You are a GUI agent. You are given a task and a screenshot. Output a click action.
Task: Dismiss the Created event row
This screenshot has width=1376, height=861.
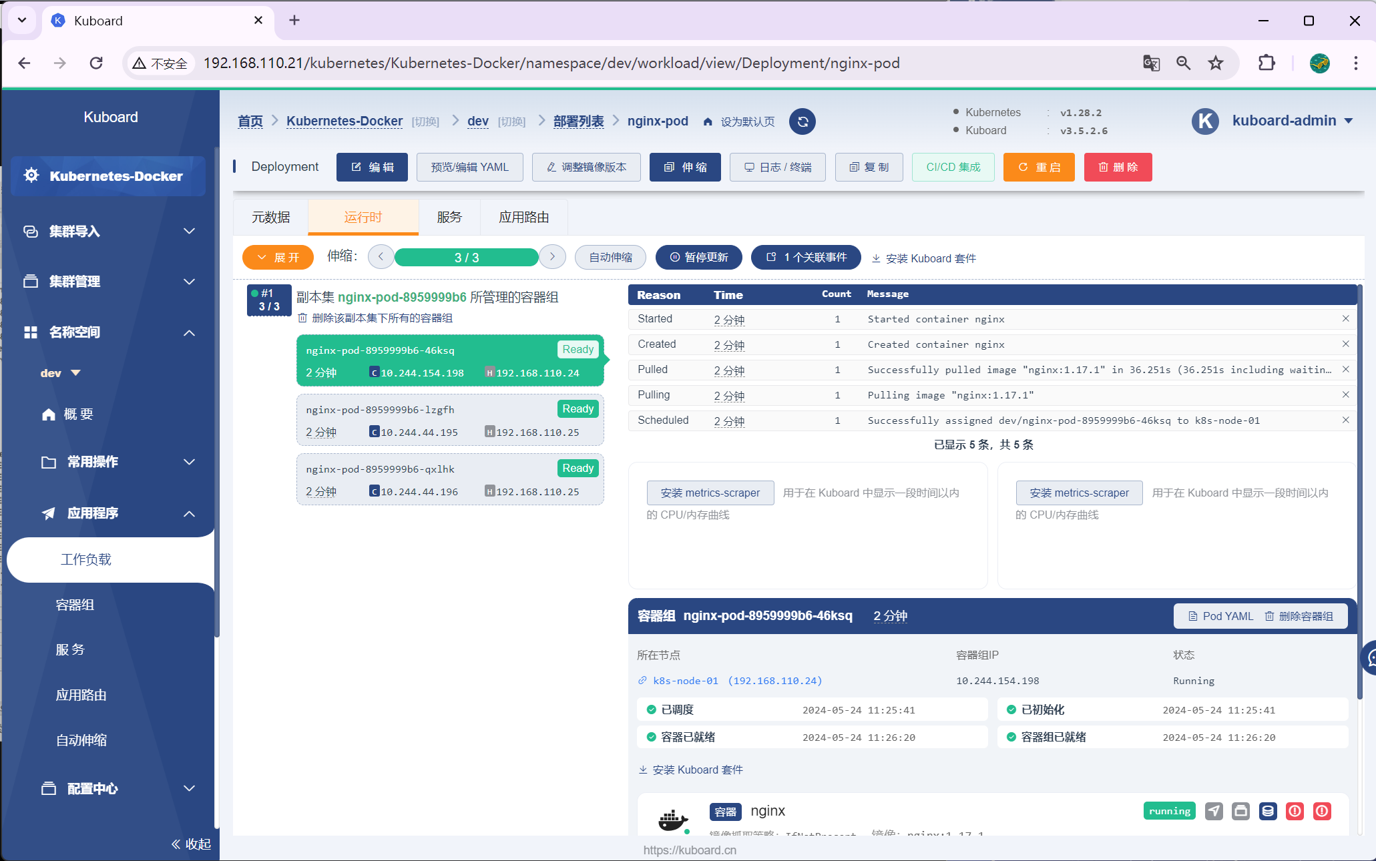(1345, 344)
